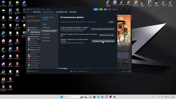Open the FAQ link under the verify files description
176x99 pixels.
click(72, 43)
